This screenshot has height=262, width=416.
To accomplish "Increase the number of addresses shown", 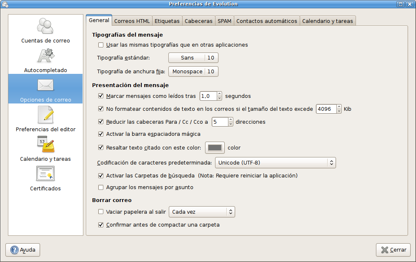I will click(x=231, y=120).
